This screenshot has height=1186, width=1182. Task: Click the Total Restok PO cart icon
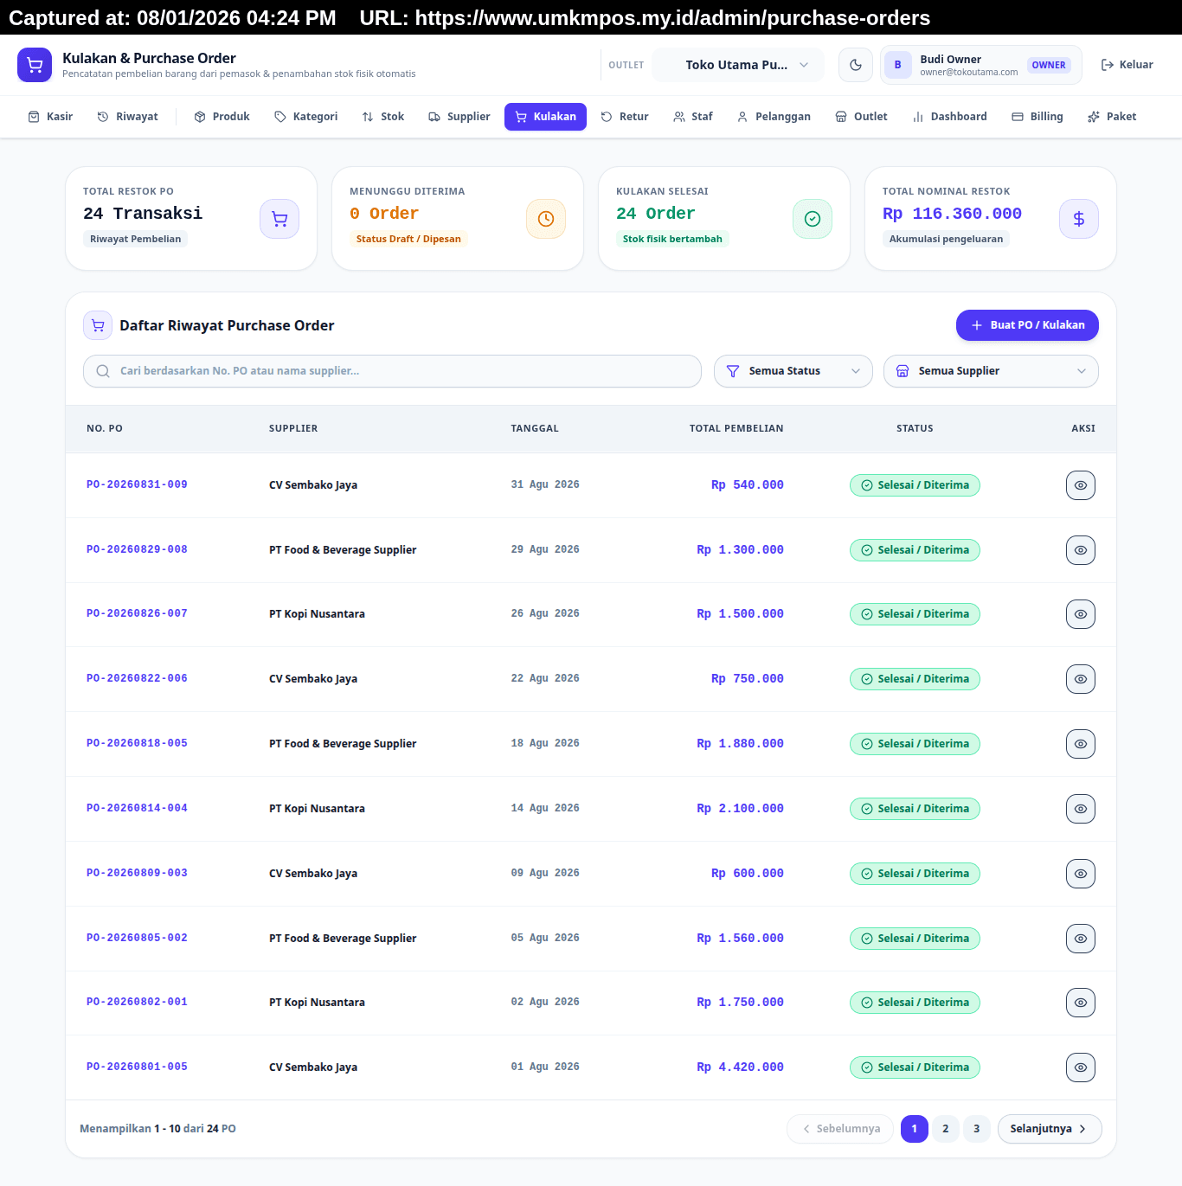tap(279, 219)
